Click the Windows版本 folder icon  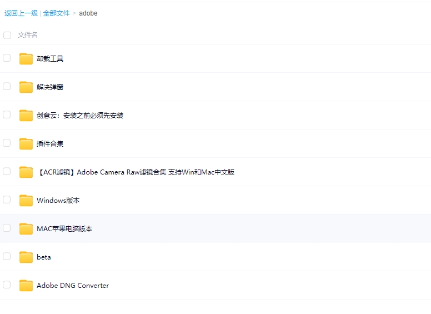click(26, 201)
